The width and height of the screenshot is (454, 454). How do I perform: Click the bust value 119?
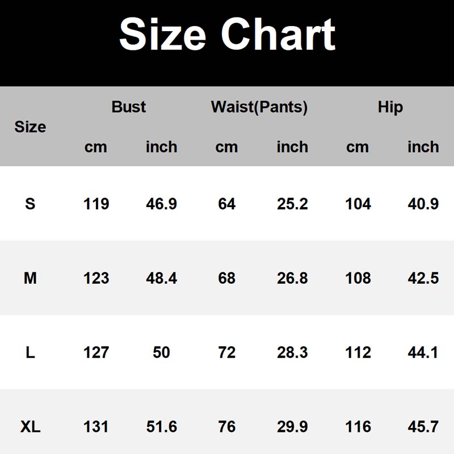point(96,203)
